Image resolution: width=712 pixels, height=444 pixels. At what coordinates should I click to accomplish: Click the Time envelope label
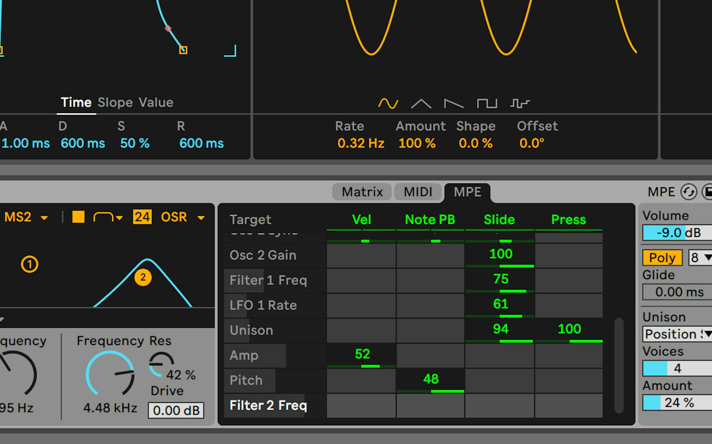(76, 102)
